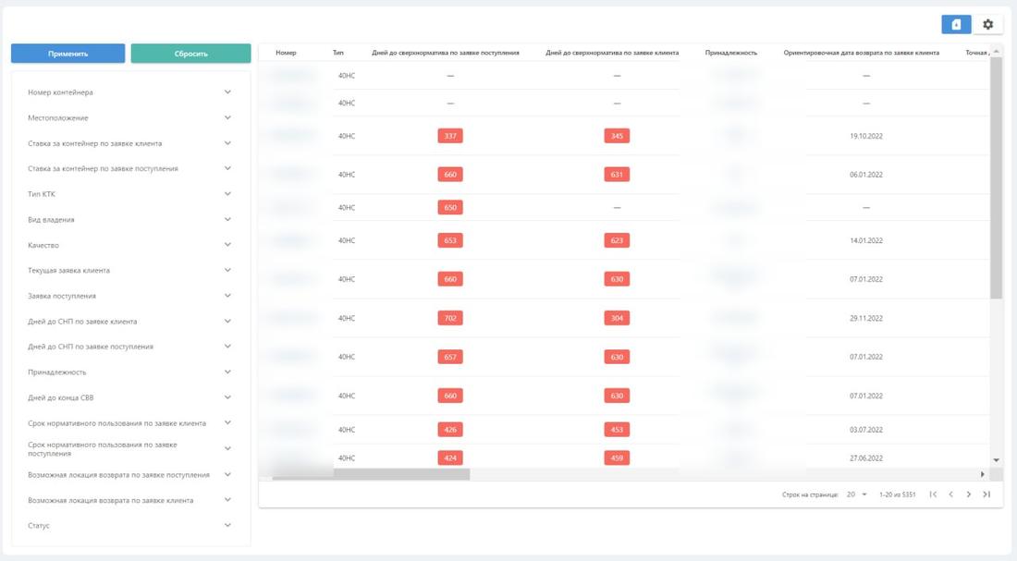The width and height of the screenshot is (1017, 561).
Task: Select the date cell 19.10.2022
Action: (x=866, y=136)
